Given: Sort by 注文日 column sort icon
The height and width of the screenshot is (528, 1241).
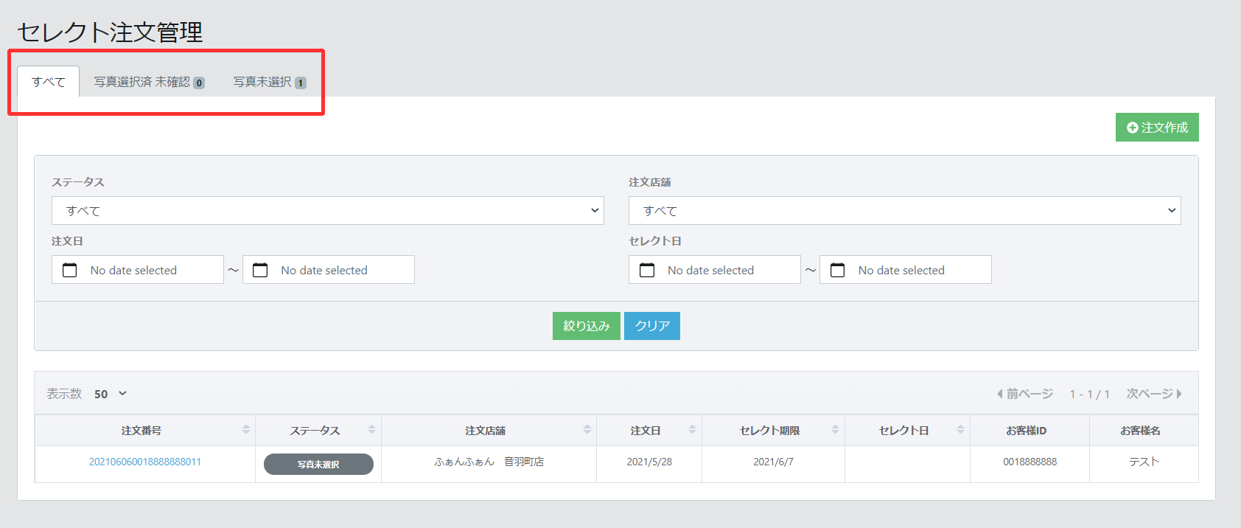Looking at the screenshot, I should click(x=692, y=430).
